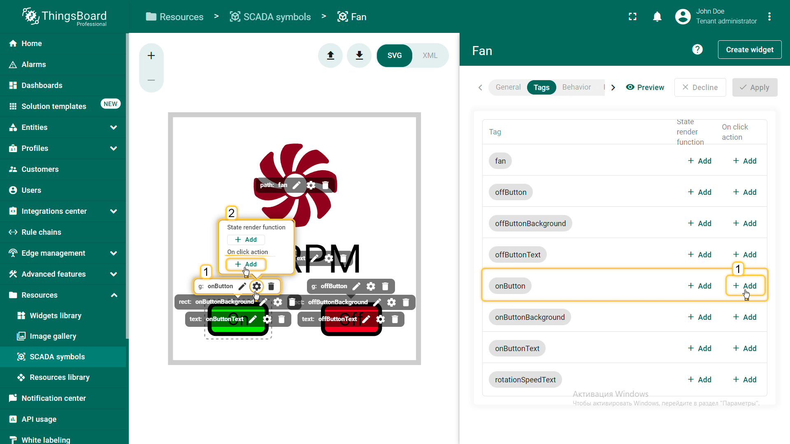Add on click action for onButton
Image resolution: width=790 pixels, height=444 pixels.
point(745,286)
